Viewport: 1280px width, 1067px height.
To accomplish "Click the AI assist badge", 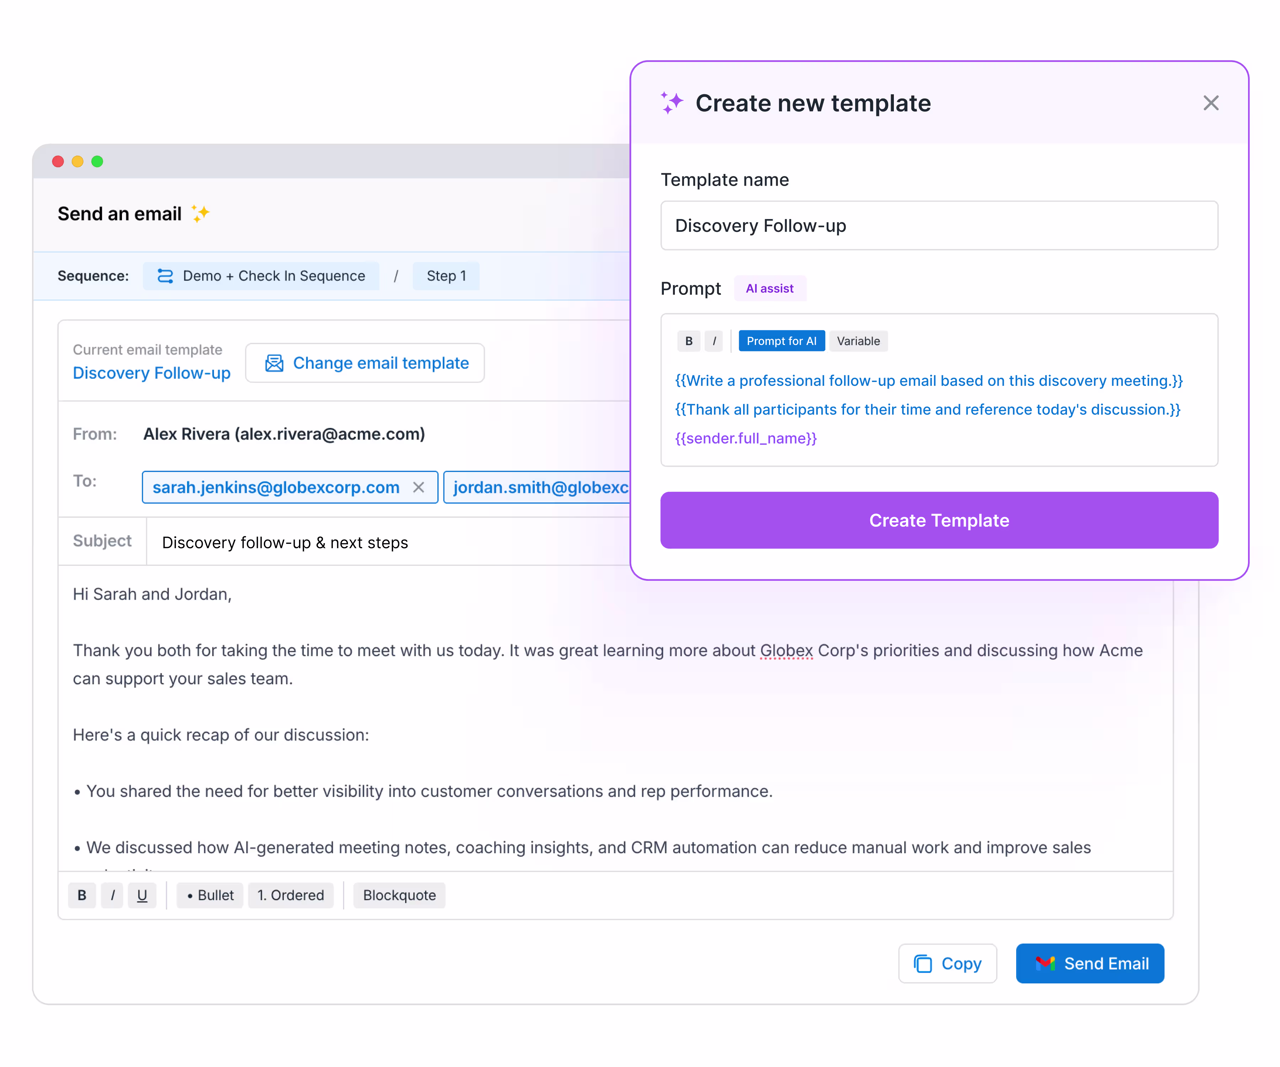I will (770, 288).
